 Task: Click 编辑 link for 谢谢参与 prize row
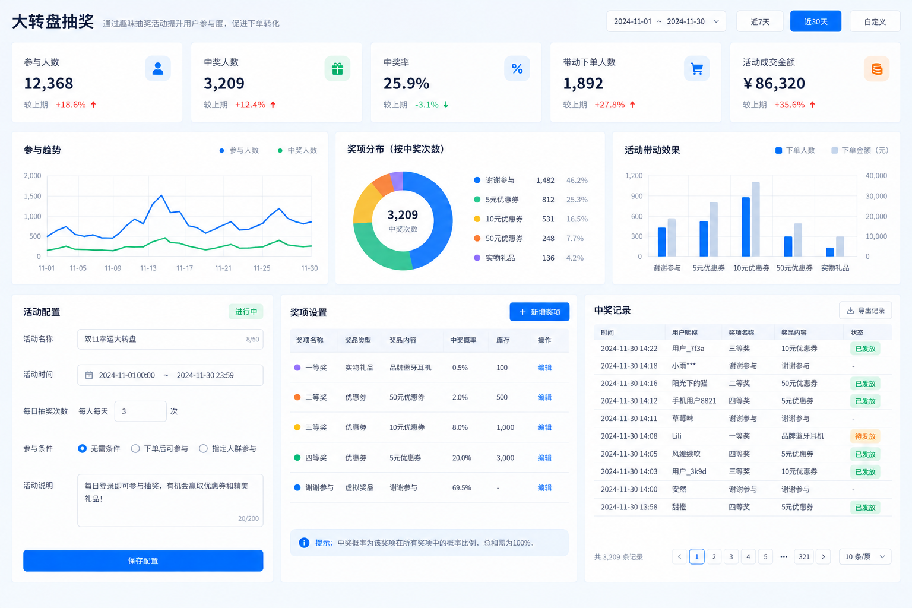coord(544,487)
